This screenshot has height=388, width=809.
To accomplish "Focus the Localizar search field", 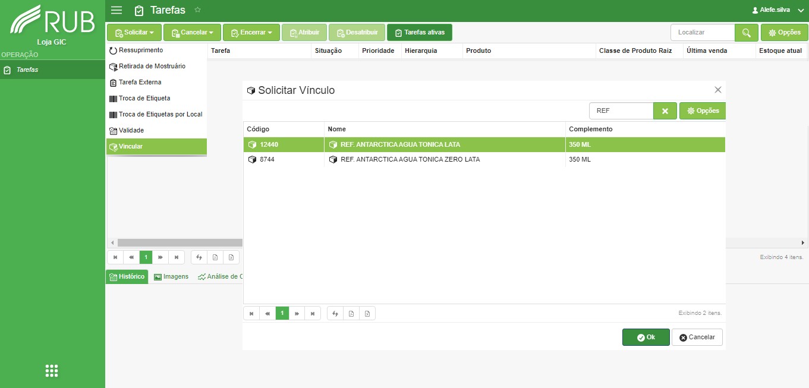I will (x=703, y=33).
